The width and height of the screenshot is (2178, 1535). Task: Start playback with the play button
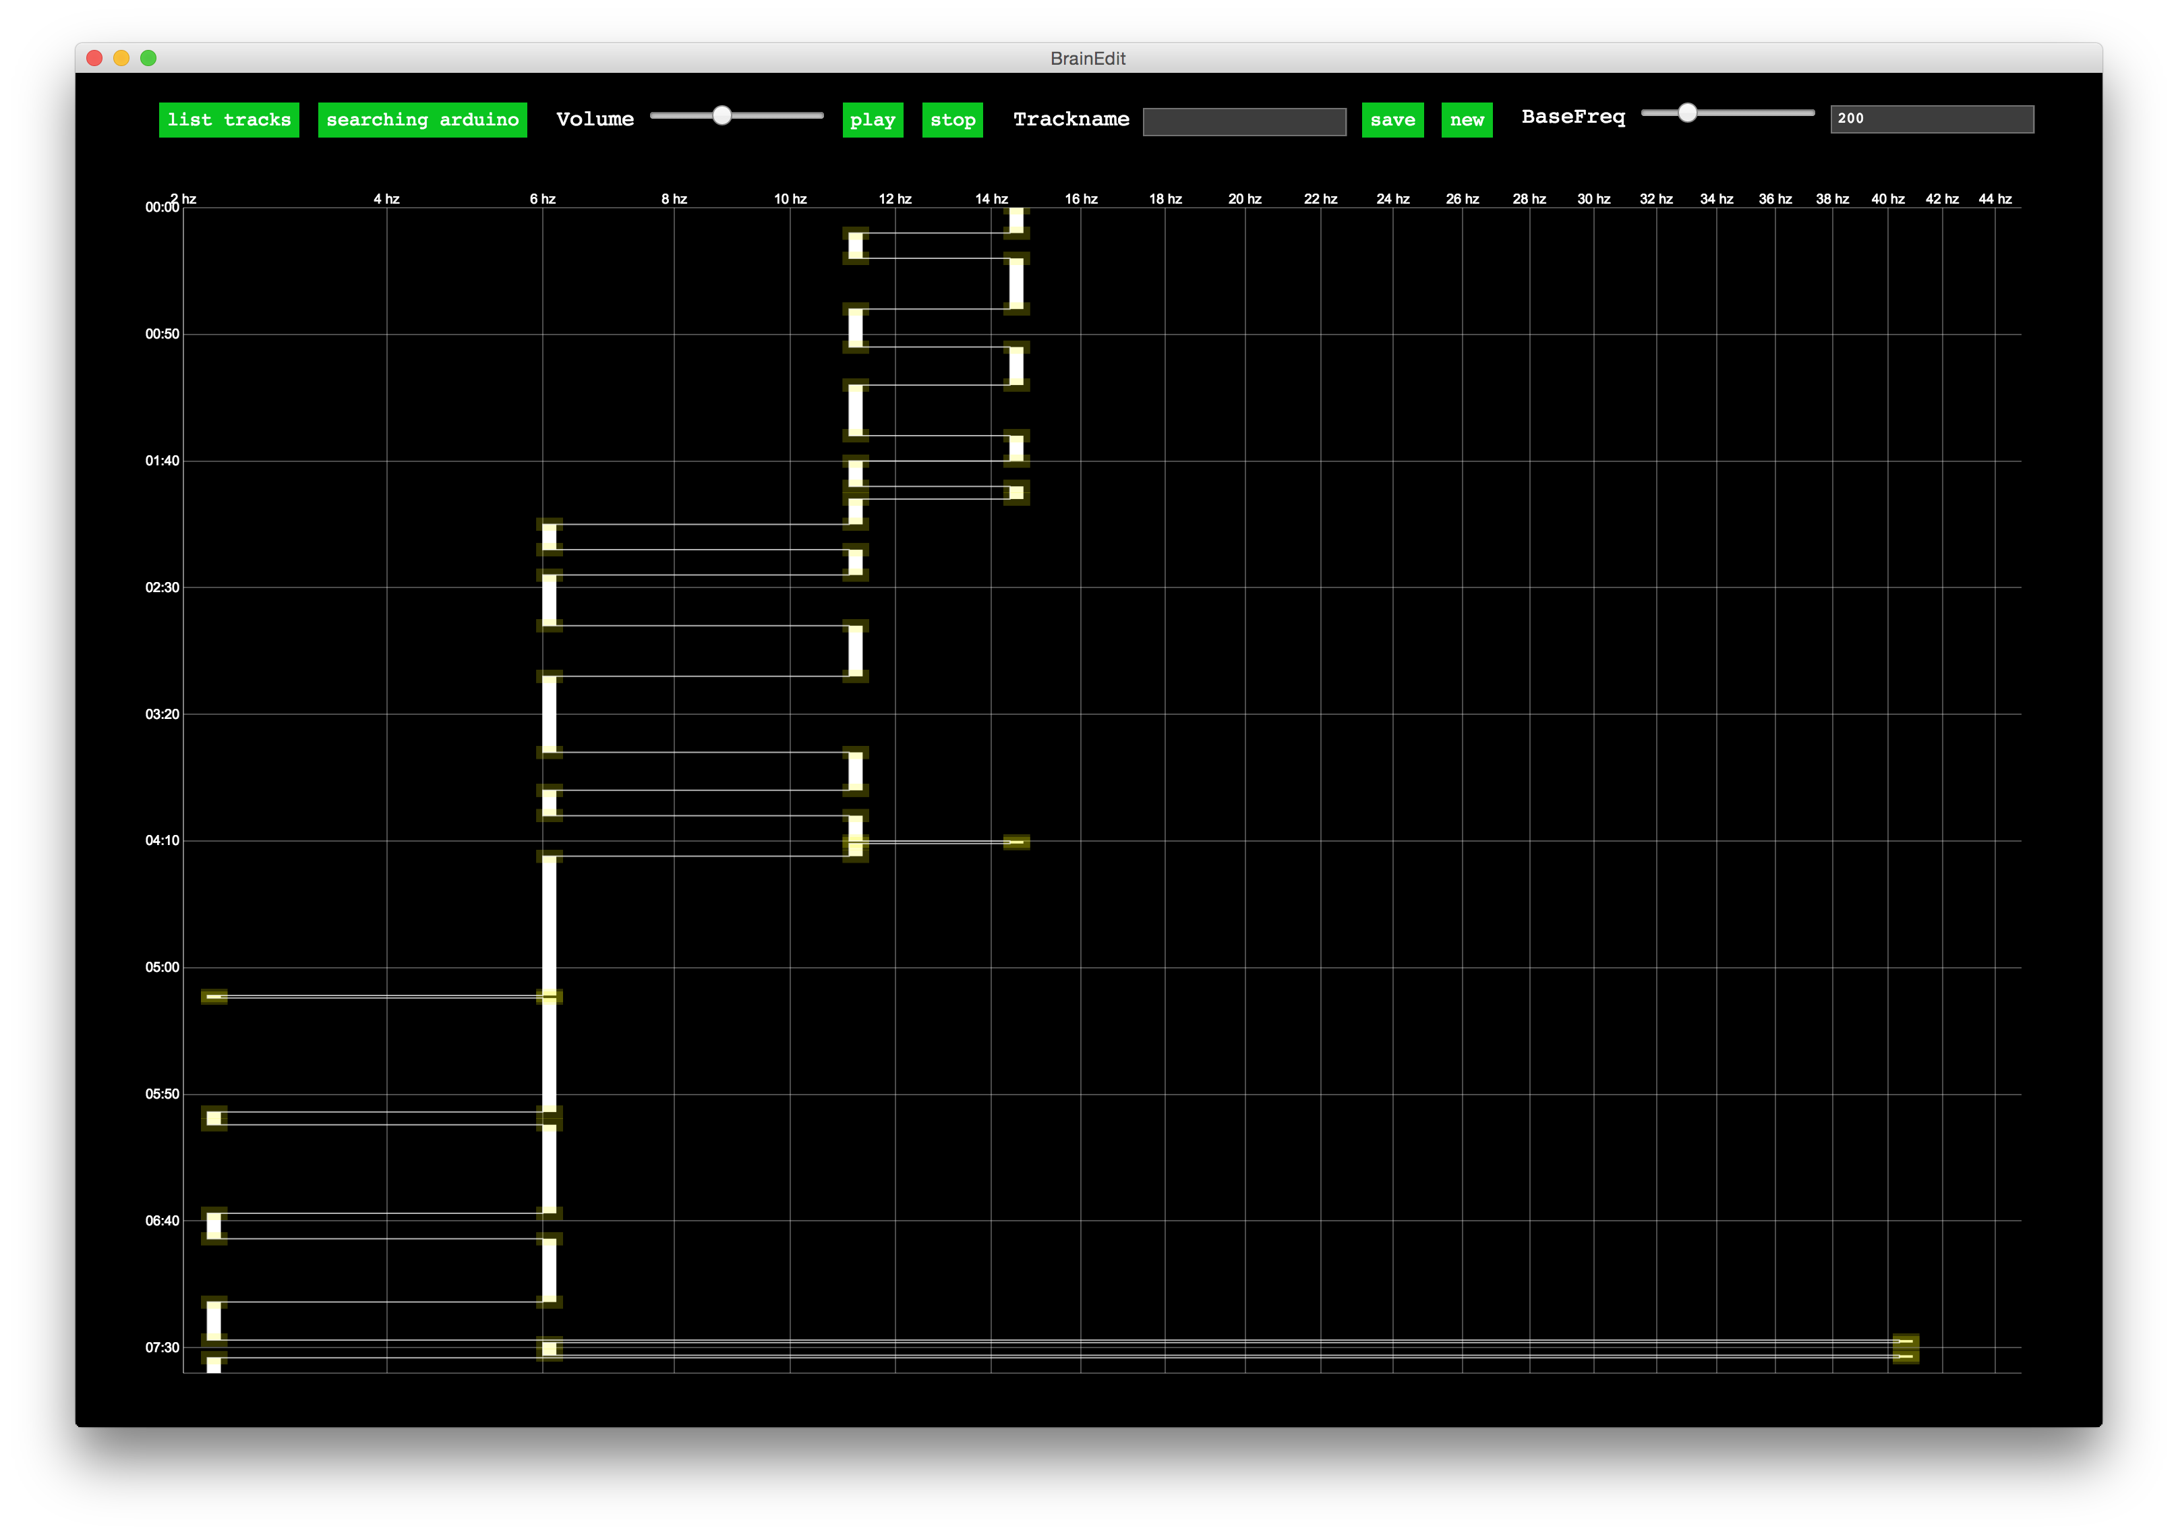click(x=872, y=119)
